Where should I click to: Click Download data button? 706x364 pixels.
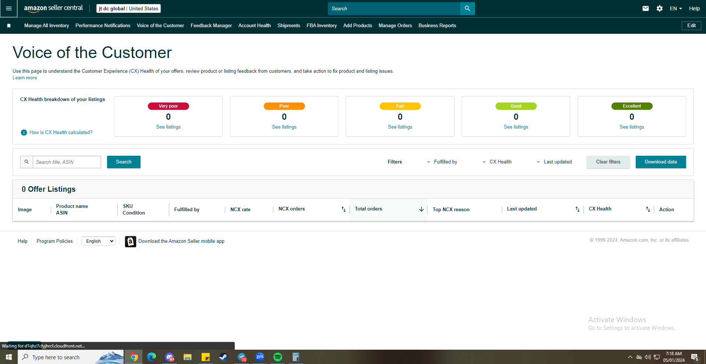tap(661, 162)
